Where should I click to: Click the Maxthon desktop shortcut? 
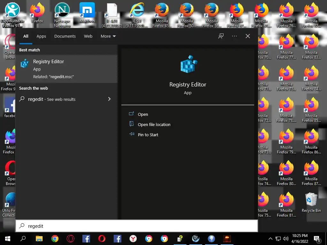[87, 13]
